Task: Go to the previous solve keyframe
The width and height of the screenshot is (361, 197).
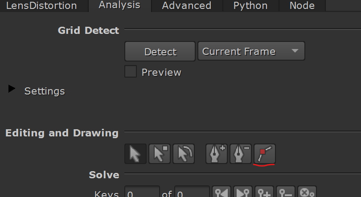Action: (222, 192)
